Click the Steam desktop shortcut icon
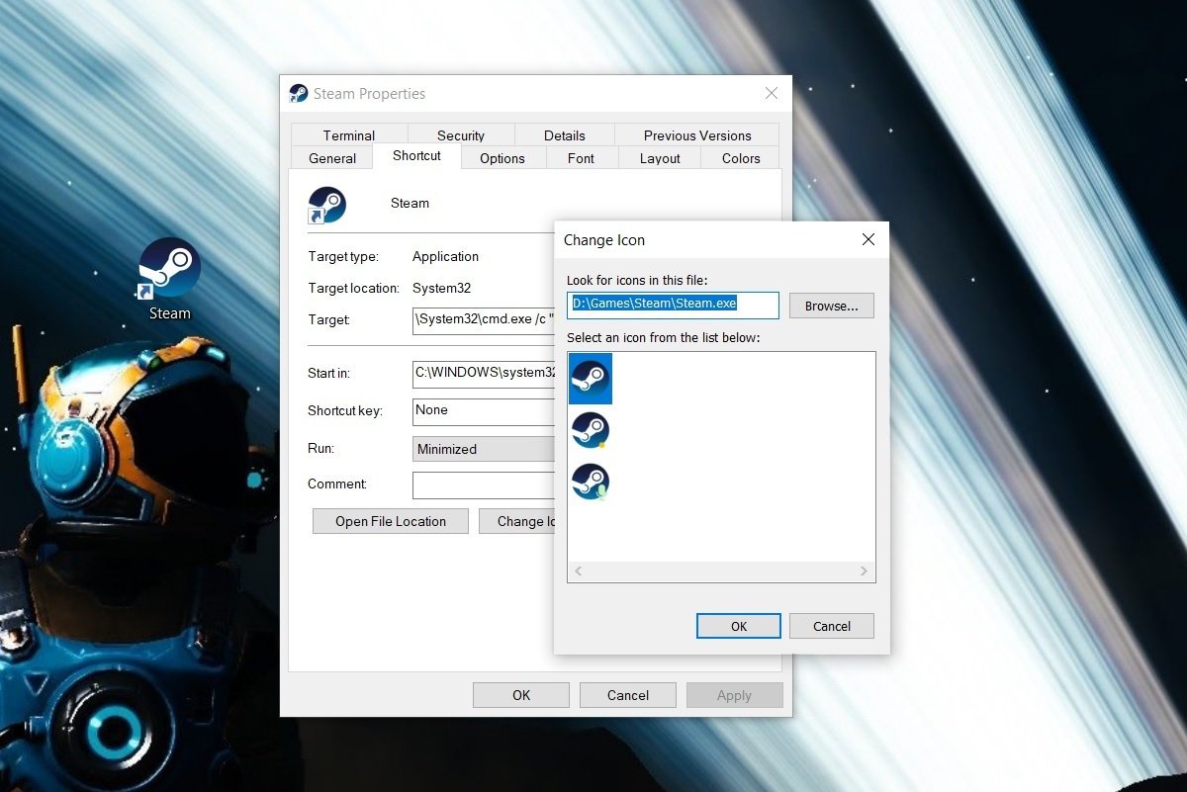The height and width of the screenshot is (792, 1187). [169, 269]
